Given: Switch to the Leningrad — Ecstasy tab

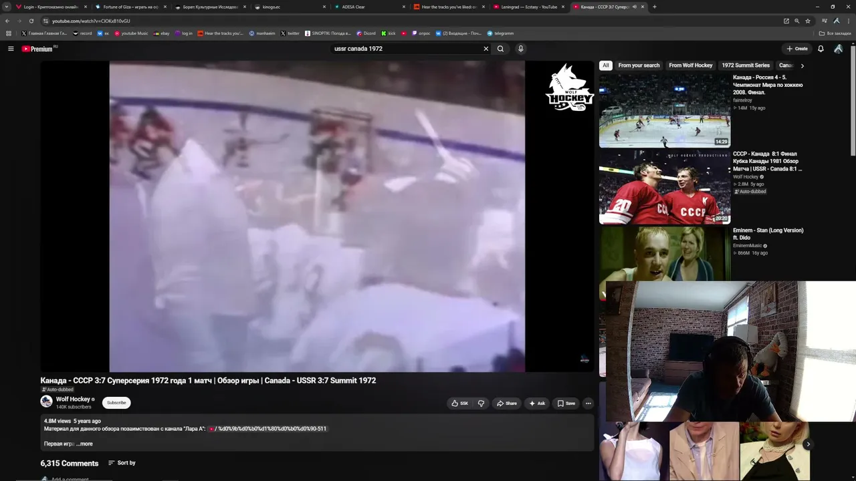Looking at the screenshot, I should pos(529,7).
